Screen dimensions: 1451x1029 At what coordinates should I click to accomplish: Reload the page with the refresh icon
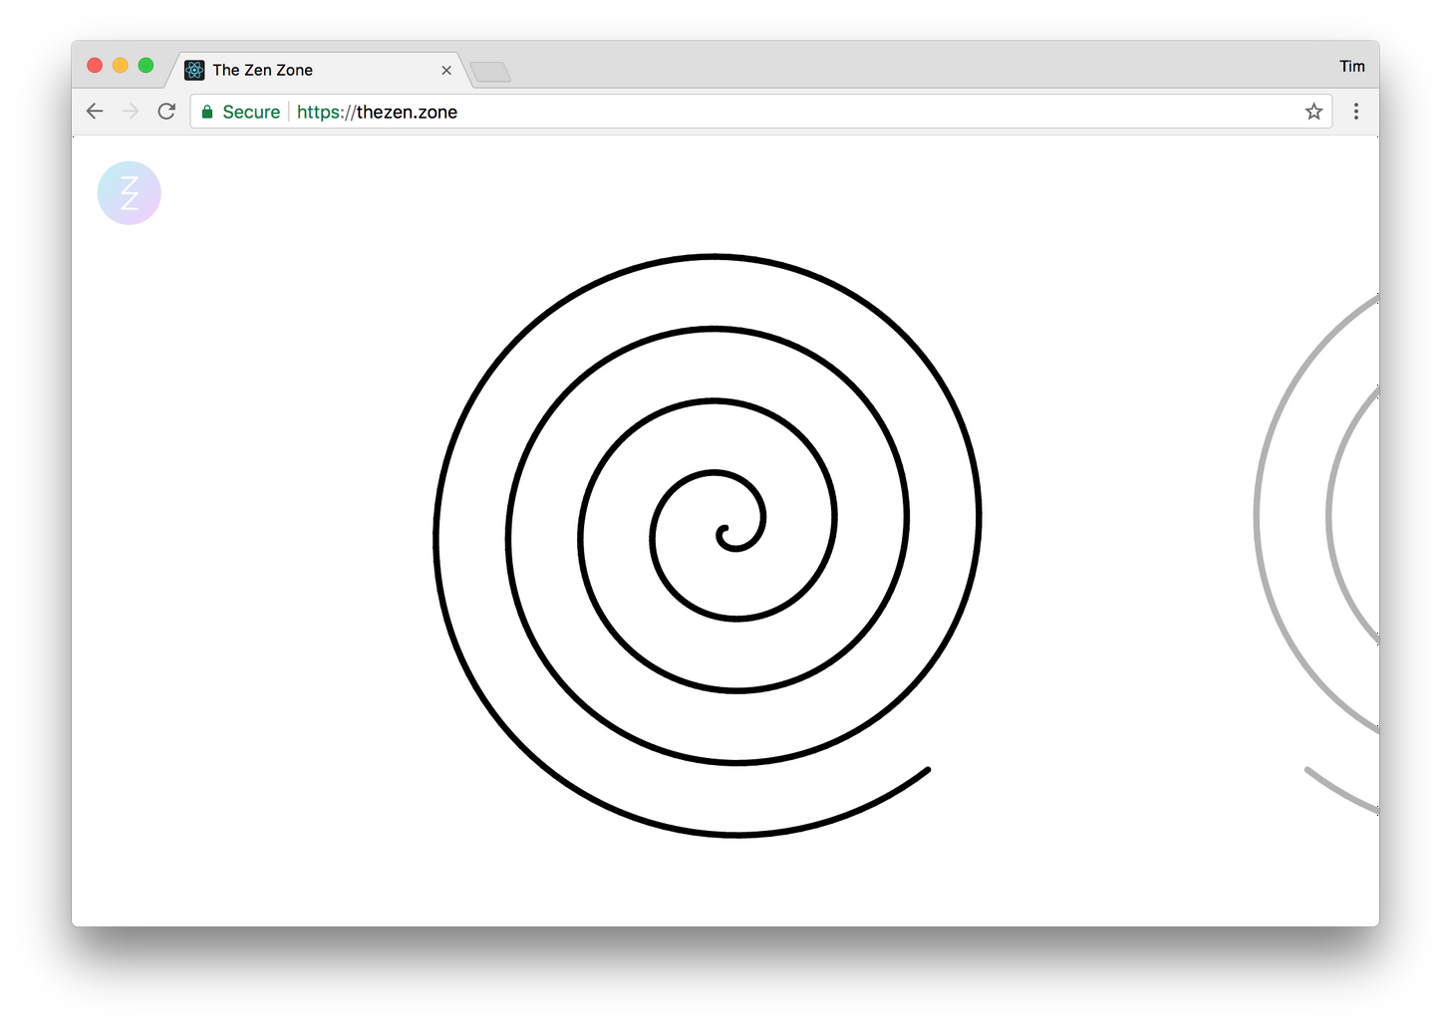166,112
